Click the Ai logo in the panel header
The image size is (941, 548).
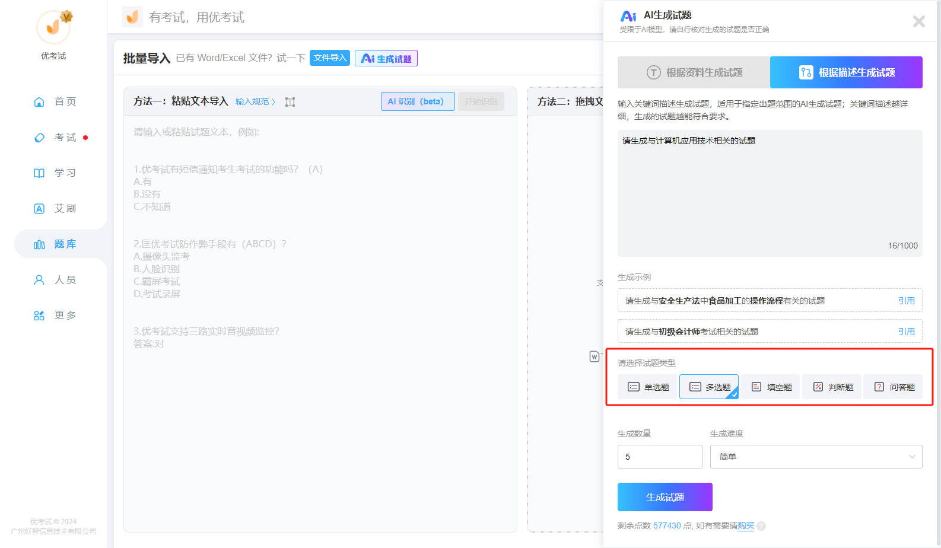(628, 16)
